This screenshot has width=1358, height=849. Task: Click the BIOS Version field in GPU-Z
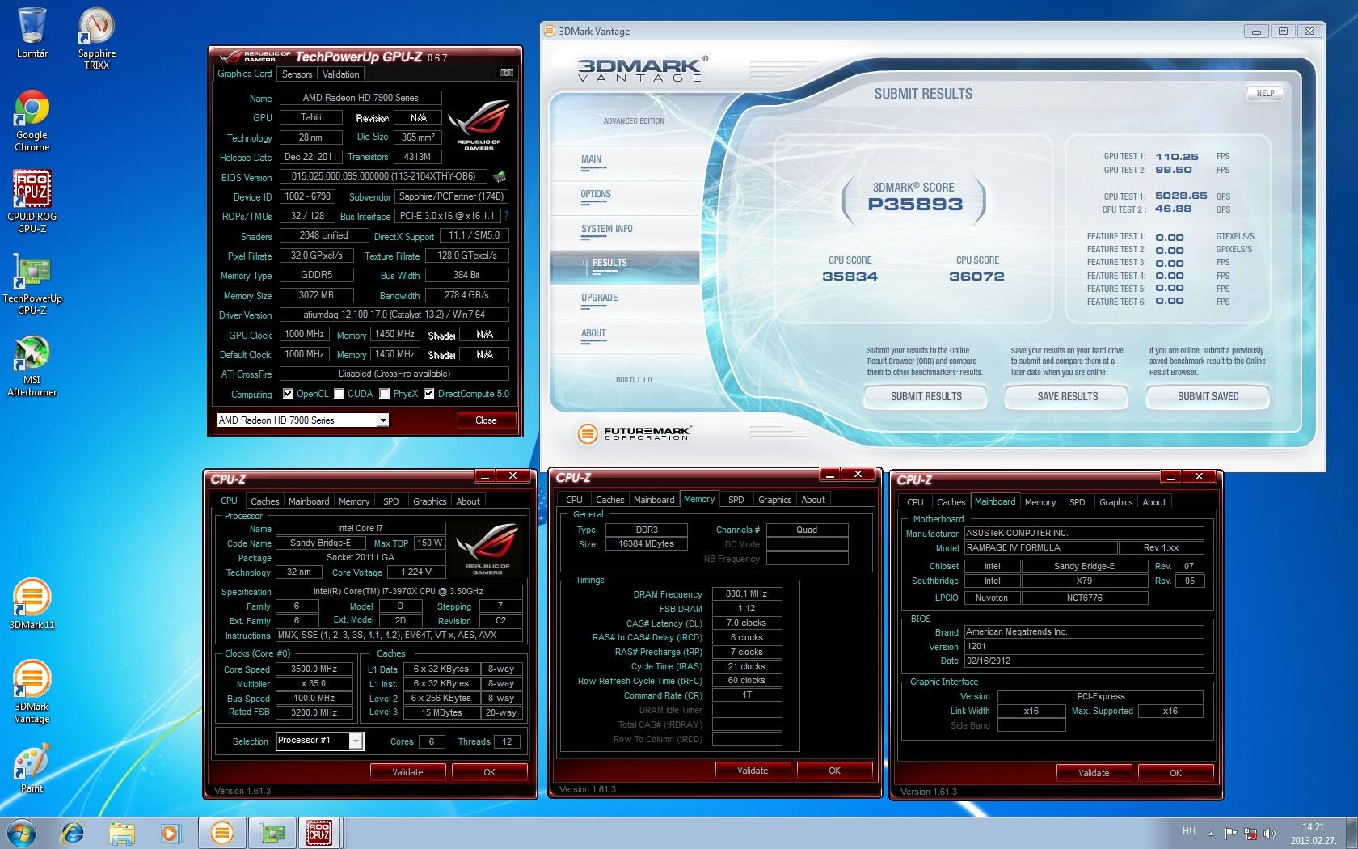[383, 176]
